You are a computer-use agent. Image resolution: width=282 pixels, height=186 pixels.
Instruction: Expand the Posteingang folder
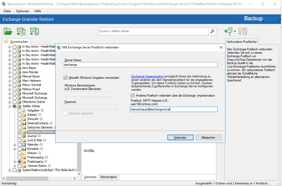click(15, 162)
